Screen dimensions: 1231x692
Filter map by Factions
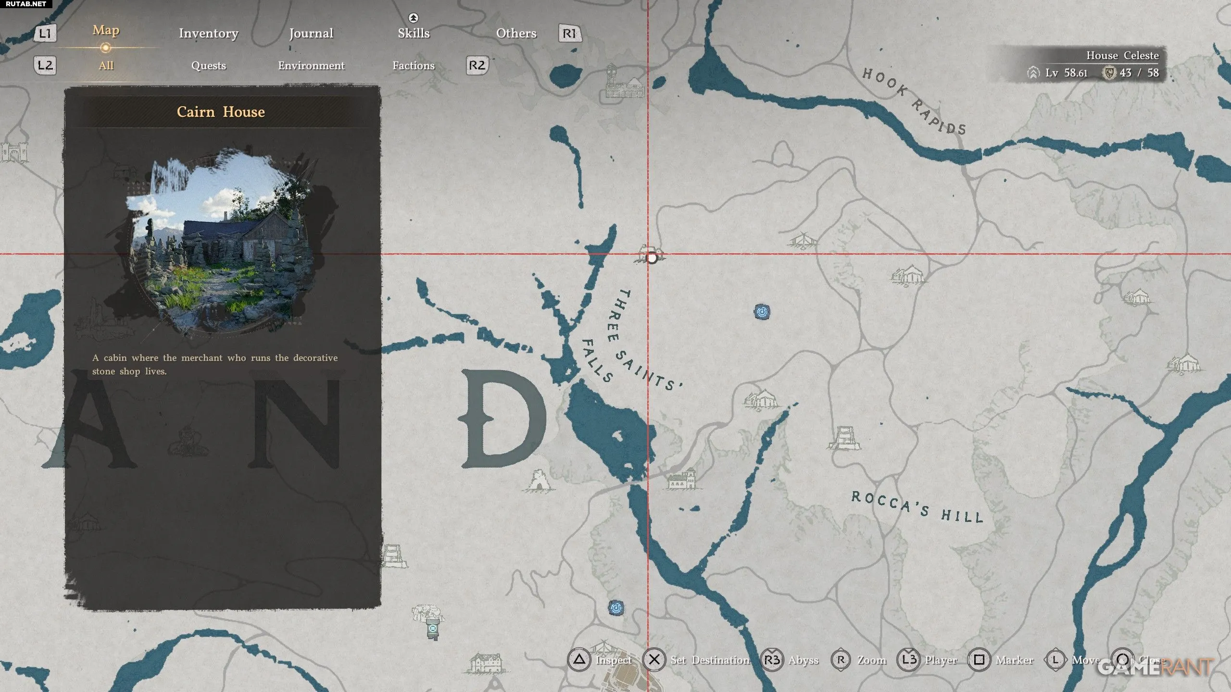[414, 65]
